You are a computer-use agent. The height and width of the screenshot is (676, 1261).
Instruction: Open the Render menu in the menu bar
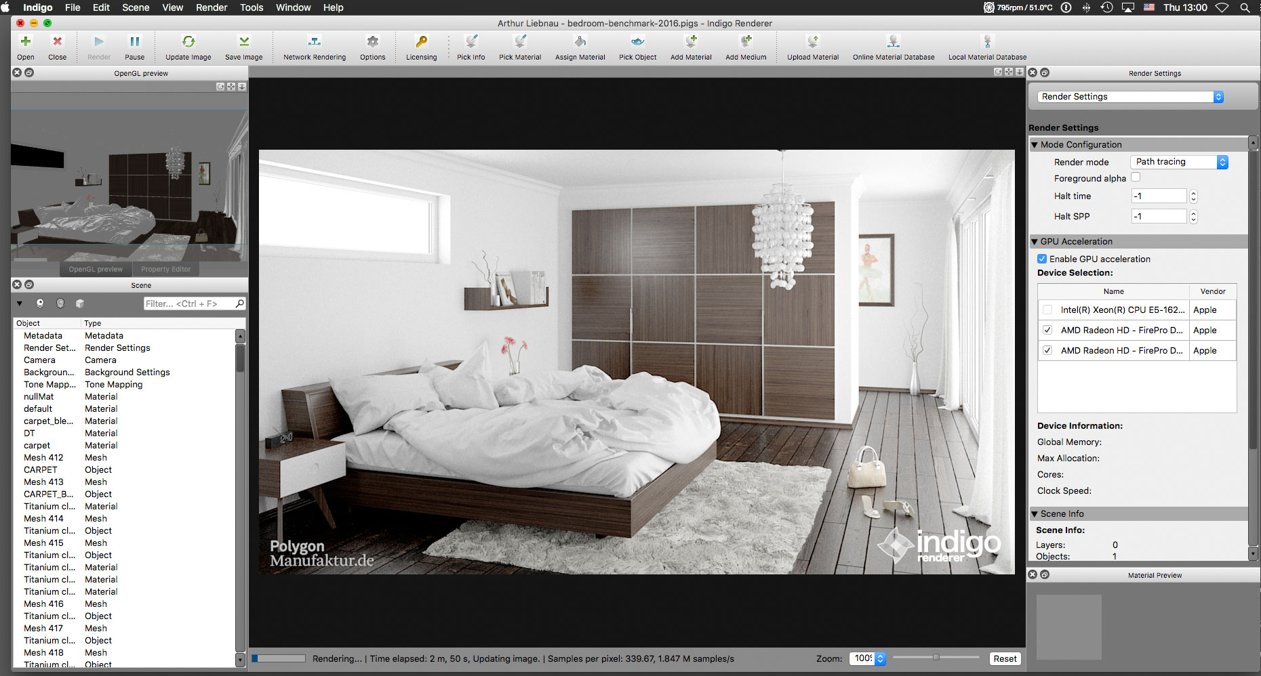click(212, 7)
